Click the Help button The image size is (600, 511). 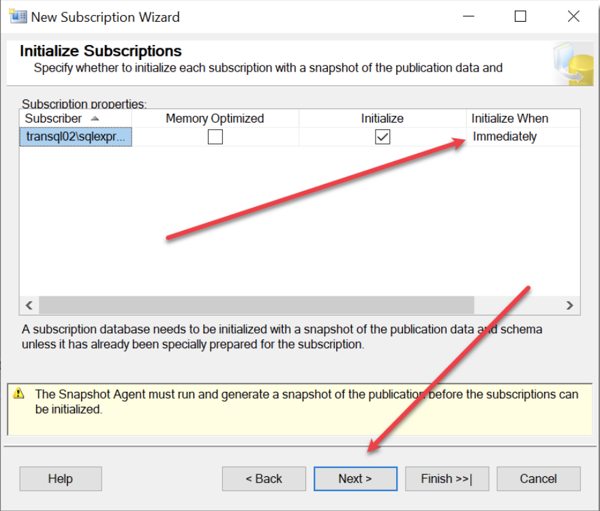(61, 478)
